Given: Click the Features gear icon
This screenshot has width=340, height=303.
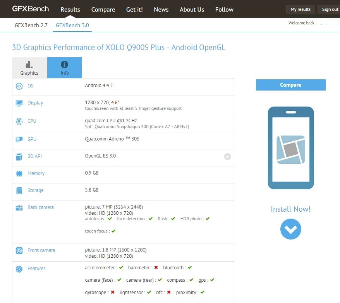Looking at the screenshot, I should coord(19,269).
